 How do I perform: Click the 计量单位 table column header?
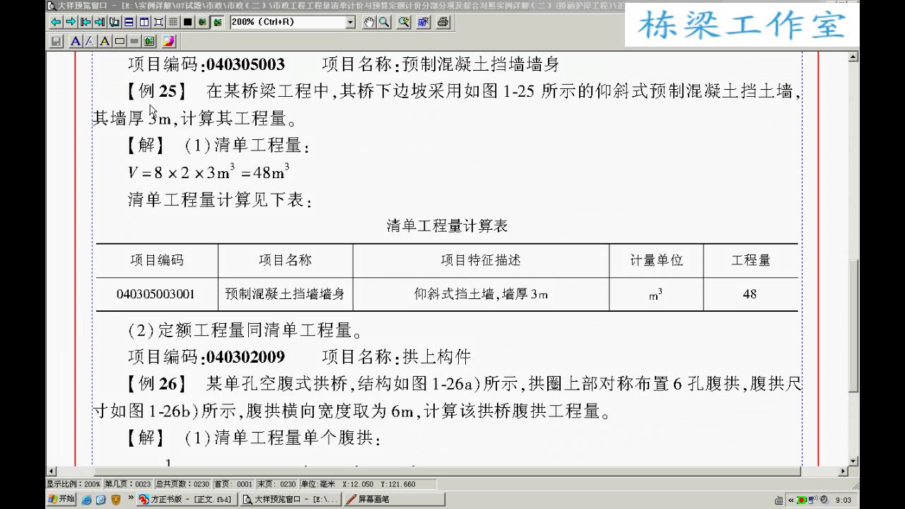[x=656, y=260]
